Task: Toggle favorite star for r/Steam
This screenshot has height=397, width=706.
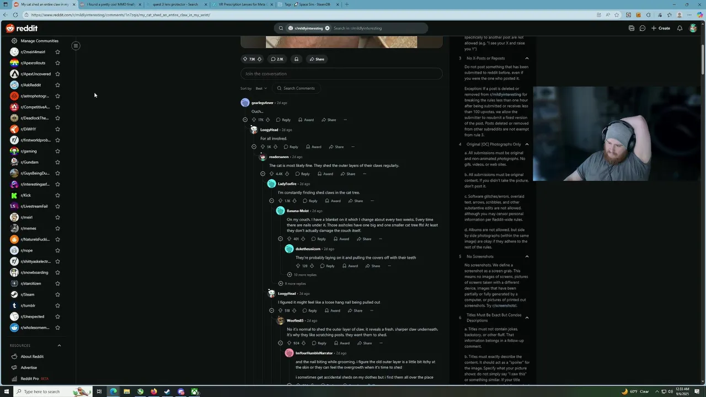Action: click(x=57, y=294)
